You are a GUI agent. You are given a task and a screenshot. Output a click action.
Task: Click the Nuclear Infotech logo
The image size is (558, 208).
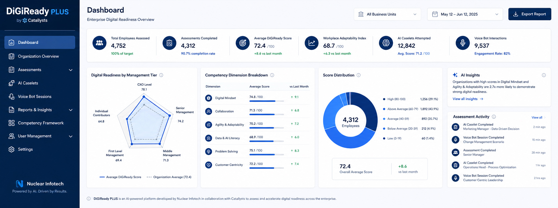point(20,184)
